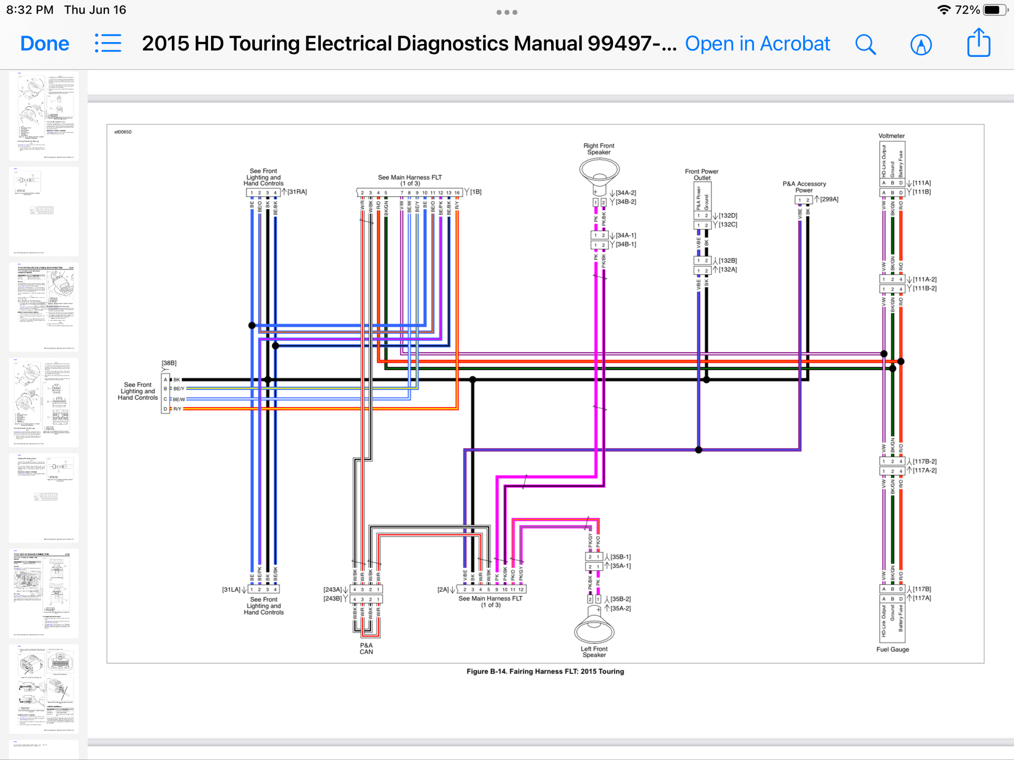The width and height of the screenshot is (1014, 760).
Task: Tap the 72% battery percentage text
Action: (967, 9)
